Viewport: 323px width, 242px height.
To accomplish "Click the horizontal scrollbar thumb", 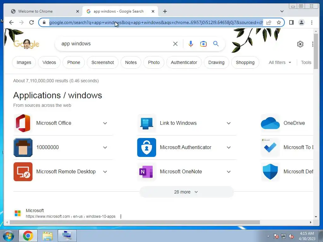I will (135, 222).
